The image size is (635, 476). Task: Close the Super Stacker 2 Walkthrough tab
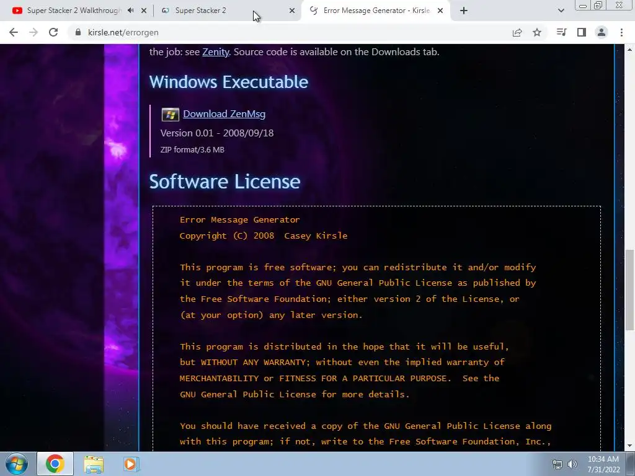[x=144, y=11]
